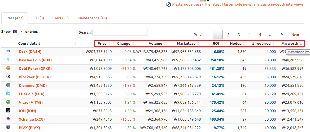Switch to the ICO (5) tab
This screenshot has width=310, height=132.
tap(38, 18)
